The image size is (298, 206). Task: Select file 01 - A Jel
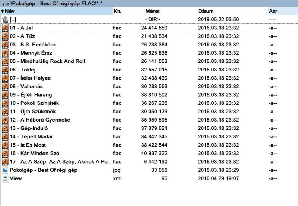(x=21, y=28)
